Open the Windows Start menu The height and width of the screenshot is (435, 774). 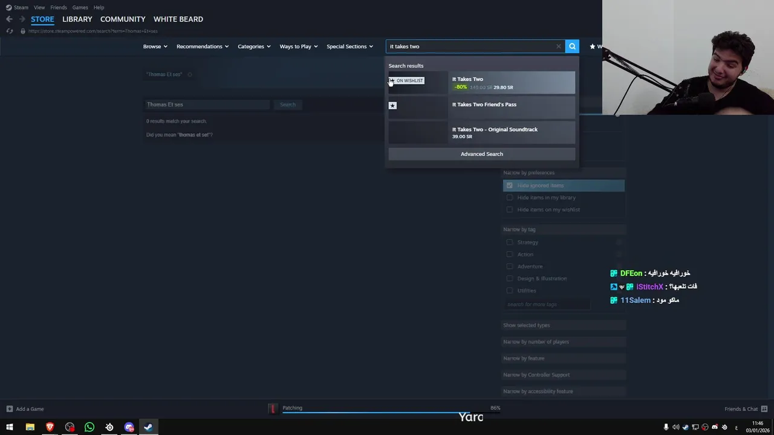coord(10,427)
